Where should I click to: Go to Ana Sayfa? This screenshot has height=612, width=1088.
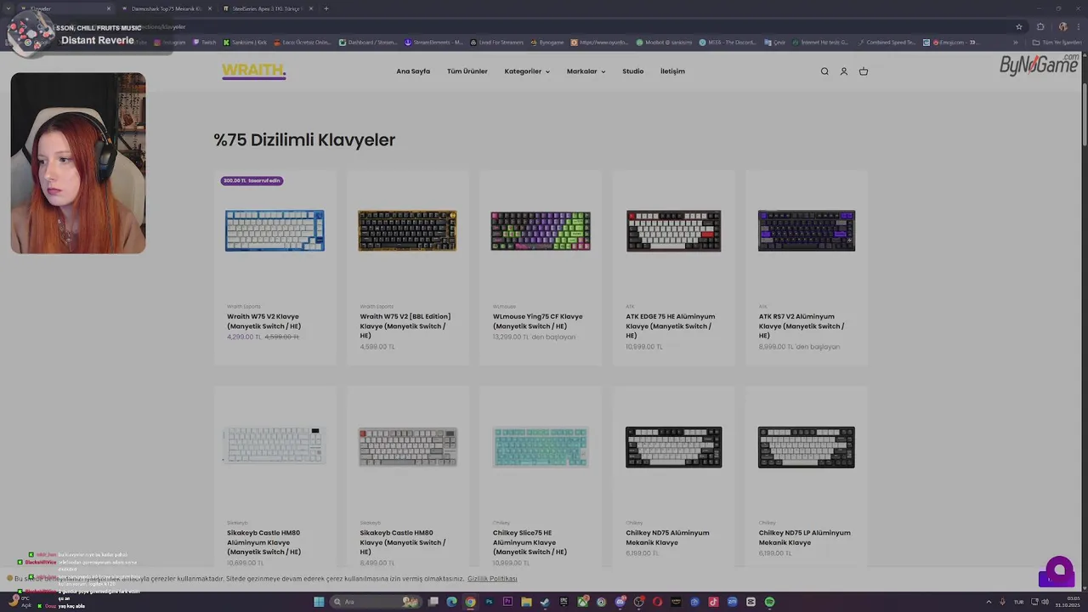coord(413,71)
